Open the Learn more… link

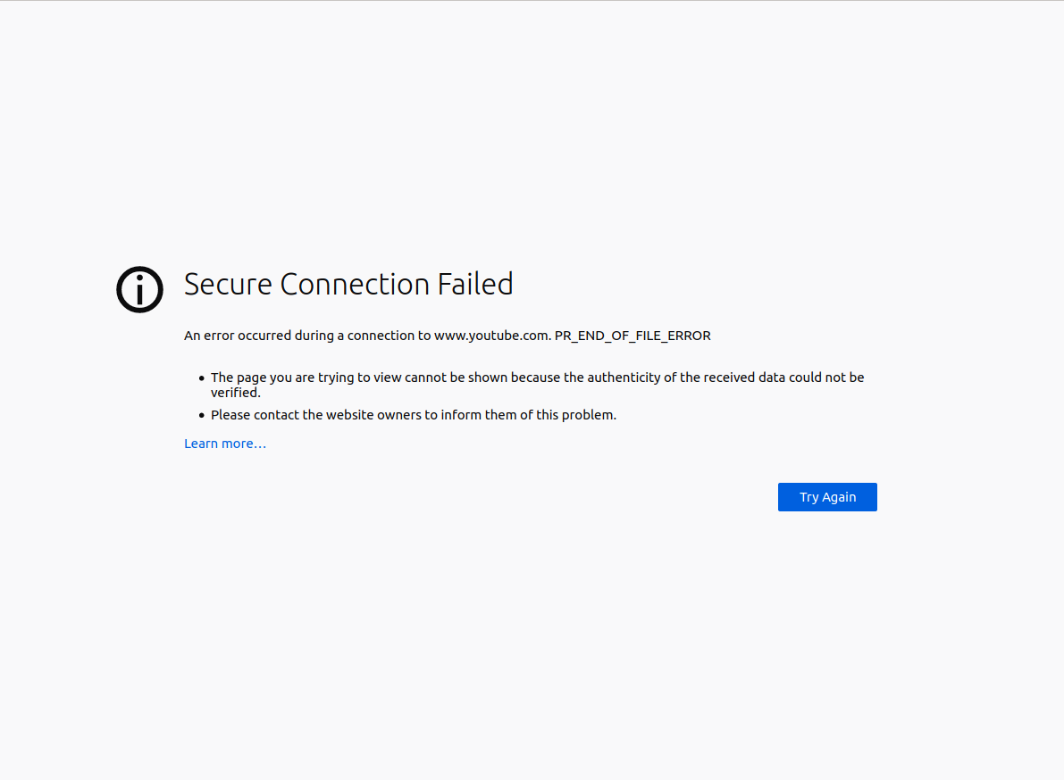225,444
